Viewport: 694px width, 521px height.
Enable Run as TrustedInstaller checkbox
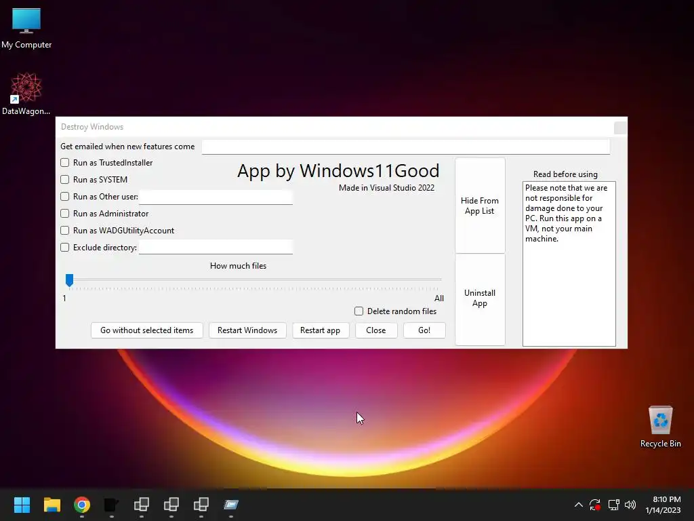[64, 163]
